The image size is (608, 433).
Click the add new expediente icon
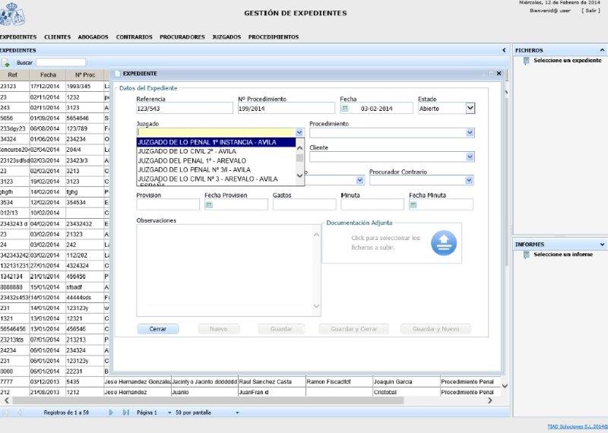(x=6, y=62)
